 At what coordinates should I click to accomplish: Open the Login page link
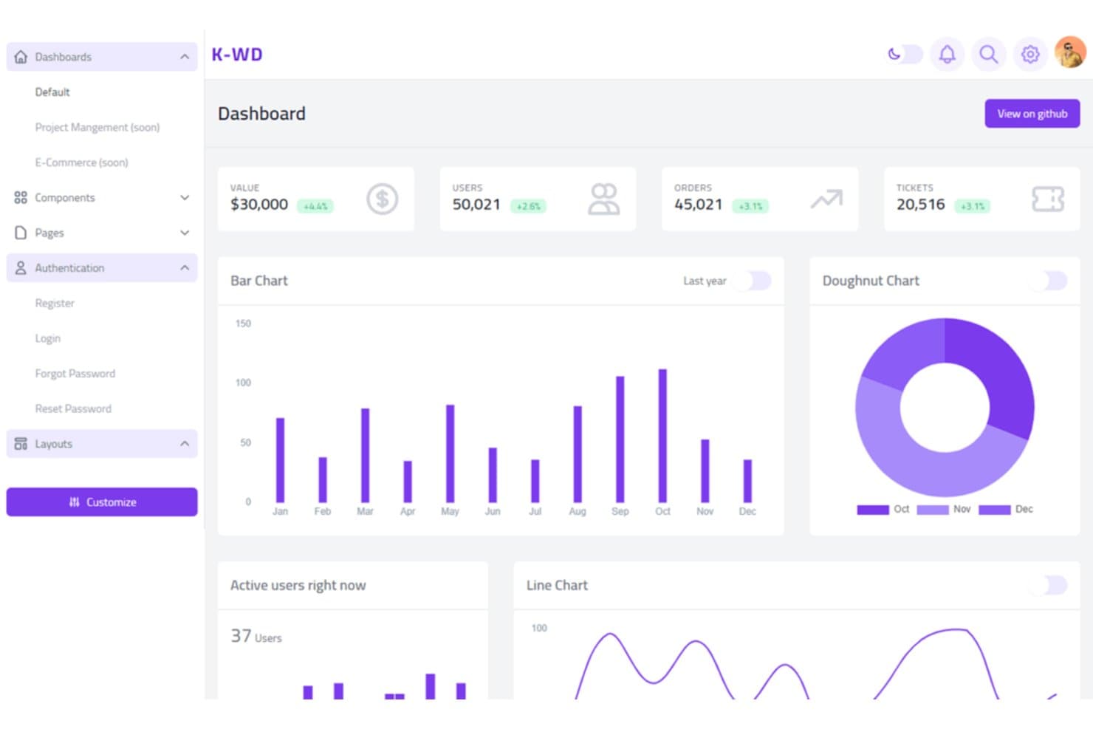[x=48, y=338]
